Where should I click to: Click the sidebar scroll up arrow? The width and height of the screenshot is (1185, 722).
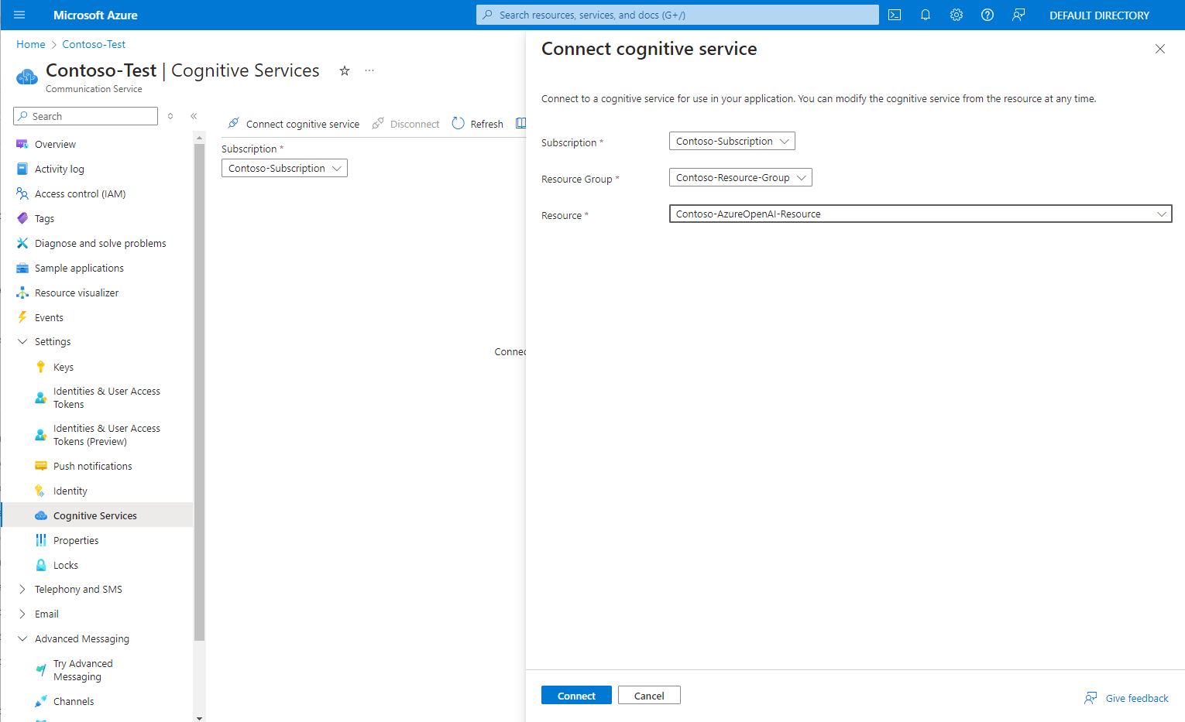pos(199,137)
